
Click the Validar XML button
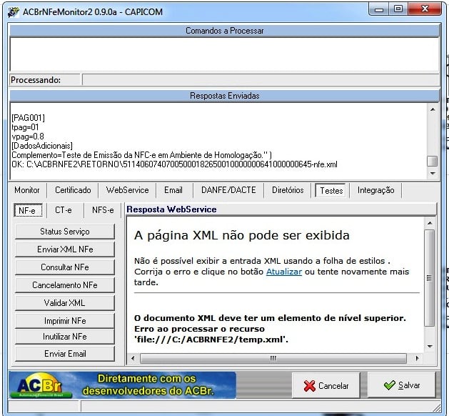click(x=65, y=303)
